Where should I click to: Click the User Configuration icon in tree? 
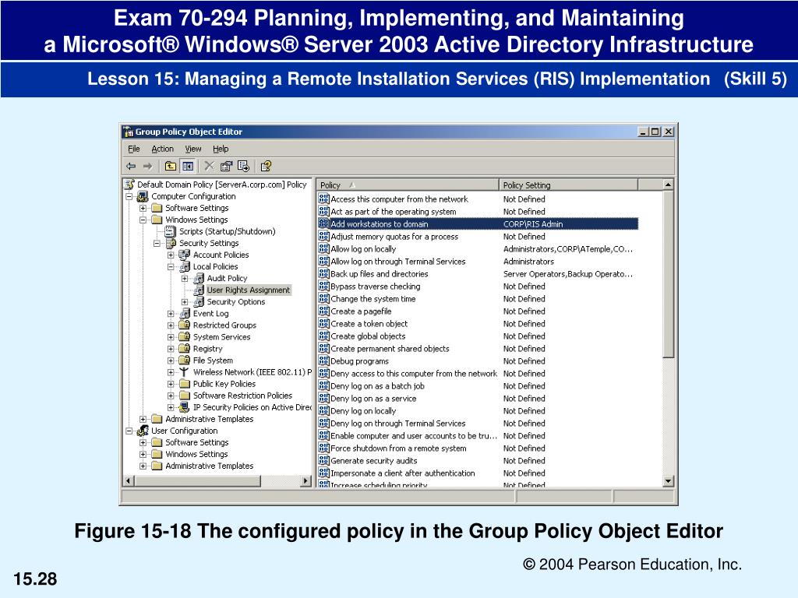pyautogui.click(x=143, y=431)
